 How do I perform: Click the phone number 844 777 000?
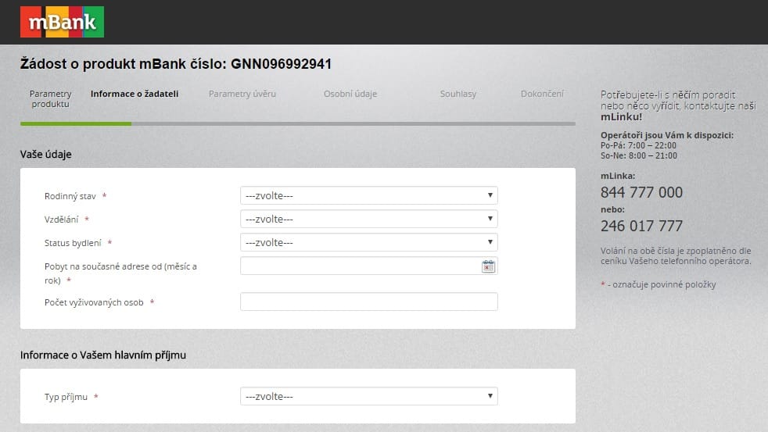coord(641,192)
